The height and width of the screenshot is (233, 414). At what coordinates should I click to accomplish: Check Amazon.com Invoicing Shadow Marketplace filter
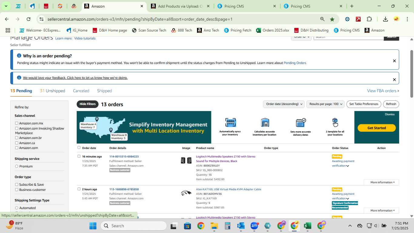(x=17, y=128)
